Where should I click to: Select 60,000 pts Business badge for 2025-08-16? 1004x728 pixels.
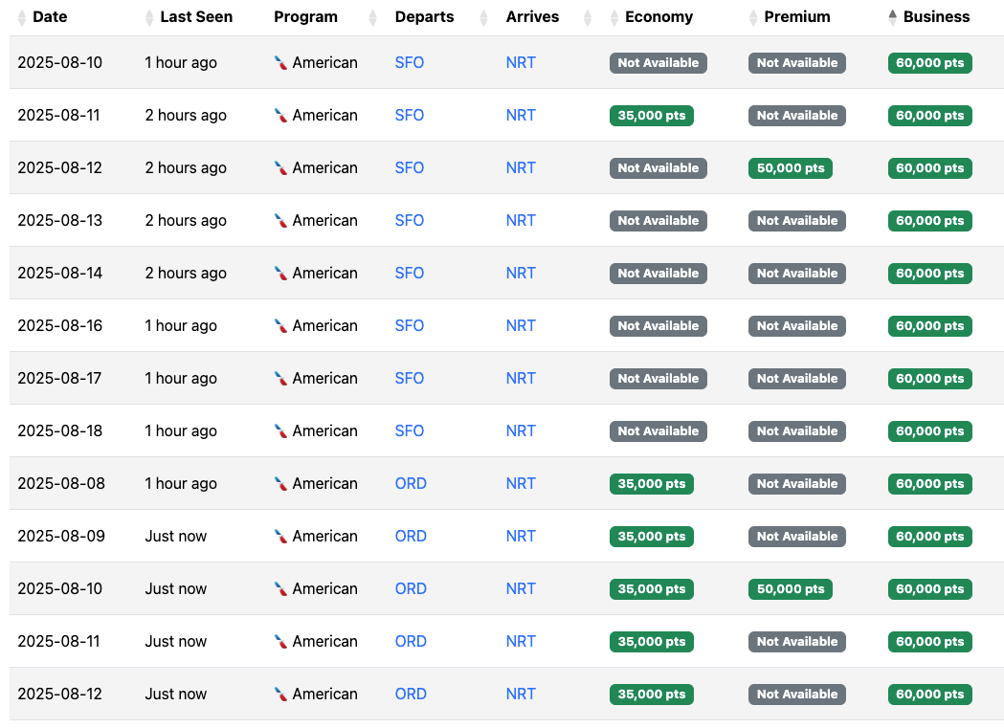[929, 326]
